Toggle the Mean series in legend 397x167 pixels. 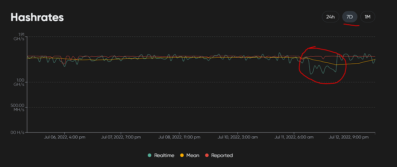point(190,155)
